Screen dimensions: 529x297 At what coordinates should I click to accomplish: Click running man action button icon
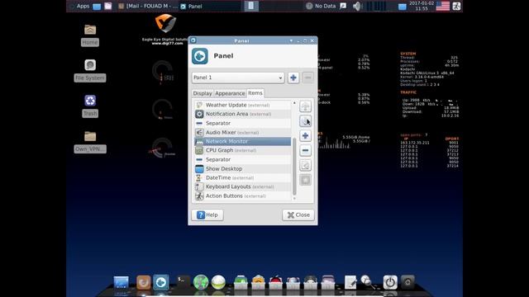[456, 6]
